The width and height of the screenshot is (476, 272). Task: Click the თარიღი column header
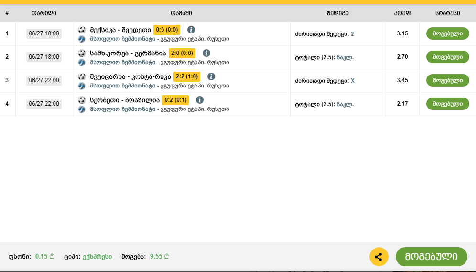tap(43, 13)
